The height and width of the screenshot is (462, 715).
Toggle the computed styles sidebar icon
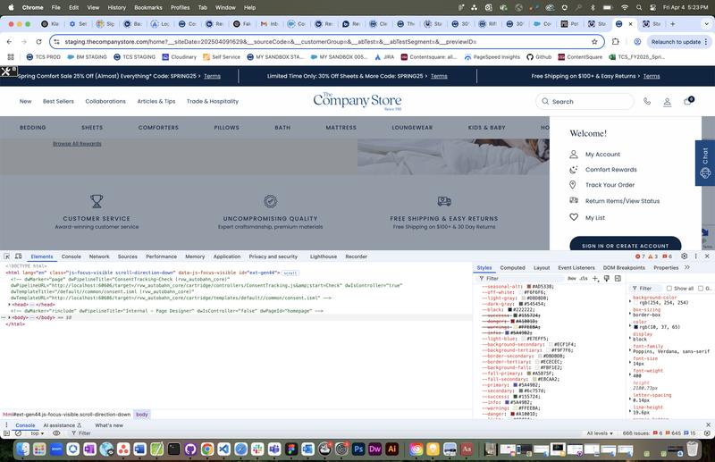click(x=618, y=278)
